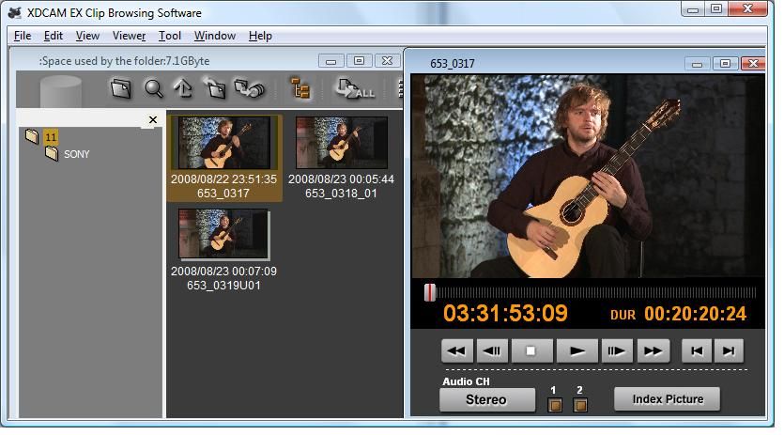Click the Stereo audio button
The width and height of the screenshot is (784, 435).
pyautogui.click(x=486, y=399)
